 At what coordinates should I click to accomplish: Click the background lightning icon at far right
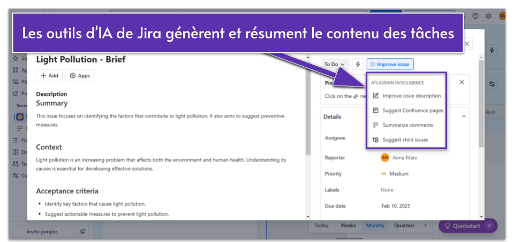click(x=492, y=50)
